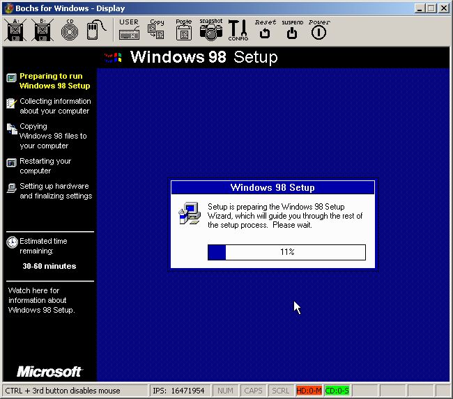Click 'Setting up hardware and finalizing settings' text
Screen dimensions: 453x399
point(56,191)
